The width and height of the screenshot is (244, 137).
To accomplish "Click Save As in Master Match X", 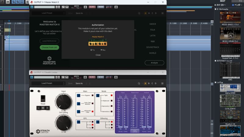I will pyautogui.click(x=79, y=13).
